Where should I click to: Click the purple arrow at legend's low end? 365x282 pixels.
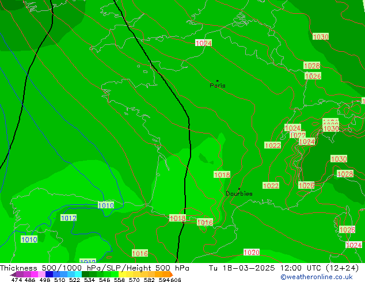(13, 275)
